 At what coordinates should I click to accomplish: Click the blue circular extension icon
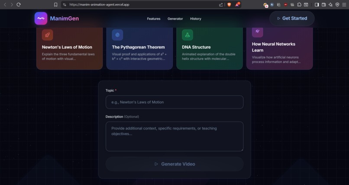272,4
